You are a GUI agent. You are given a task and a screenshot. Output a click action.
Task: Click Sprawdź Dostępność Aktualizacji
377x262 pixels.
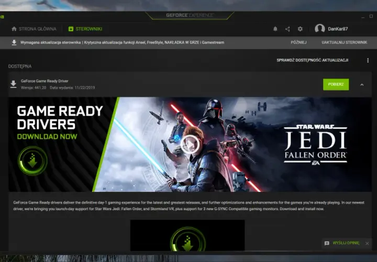pyautogui.click(x=312, y=60)
